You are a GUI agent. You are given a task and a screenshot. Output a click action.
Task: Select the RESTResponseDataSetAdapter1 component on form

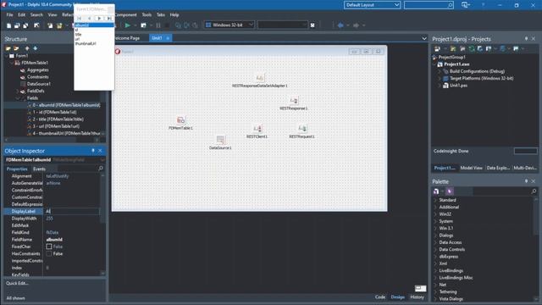click(x=260, y=78)
